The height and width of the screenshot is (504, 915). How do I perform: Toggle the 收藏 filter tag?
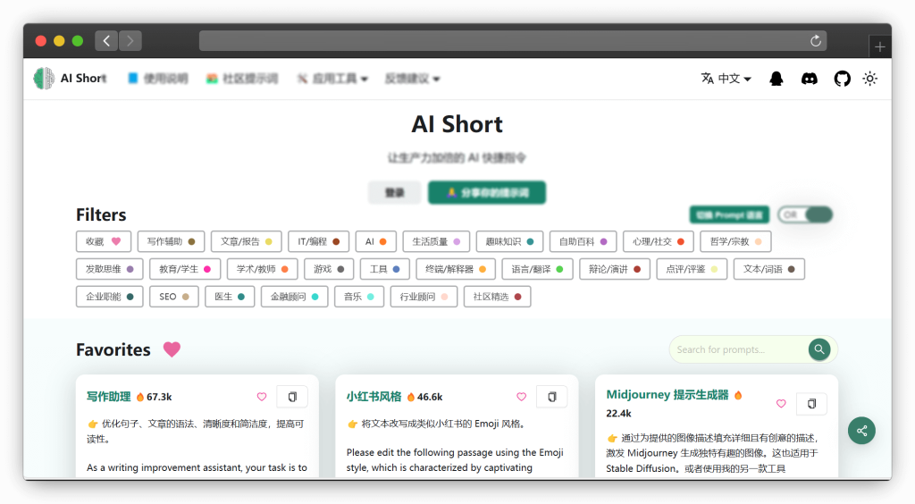104,241
